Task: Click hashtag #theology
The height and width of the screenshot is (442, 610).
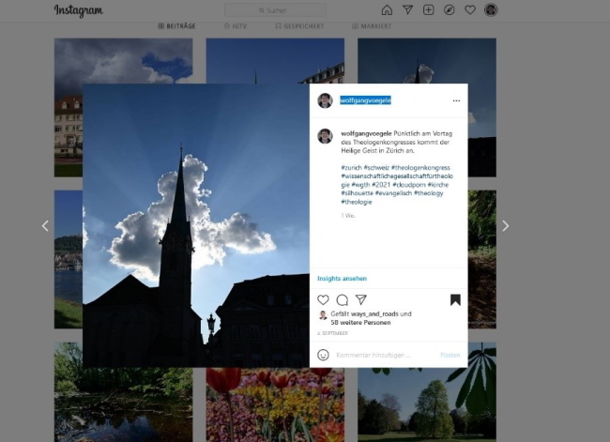Action: click(x=429, y=193)
